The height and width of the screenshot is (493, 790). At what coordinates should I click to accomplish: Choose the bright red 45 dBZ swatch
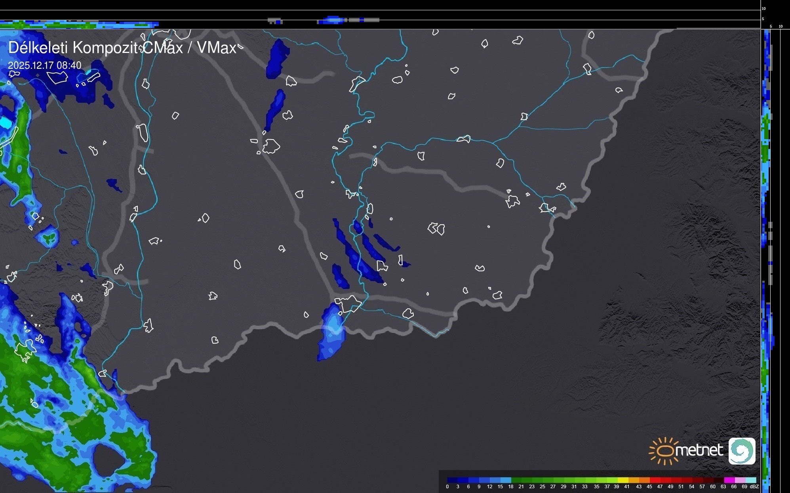click(x=655, y=480)
